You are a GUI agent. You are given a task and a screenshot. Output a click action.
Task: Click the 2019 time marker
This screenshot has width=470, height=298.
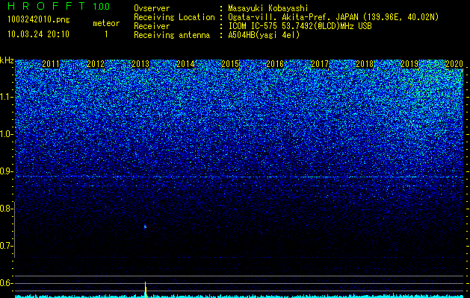[409, 64]
